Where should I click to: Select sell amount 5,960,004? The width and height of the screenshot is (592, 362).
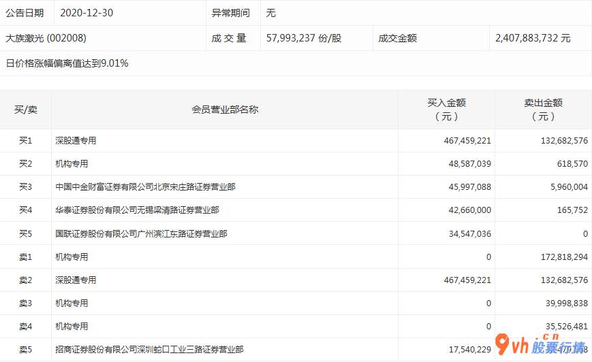point(569,186)
